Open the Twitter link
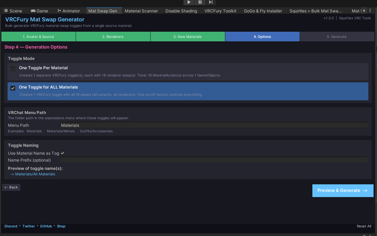 click(x=29, y=226)
